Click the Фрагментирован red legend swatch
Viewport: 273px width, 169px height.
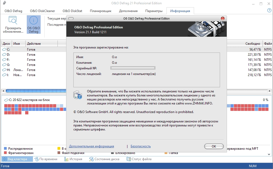pyautogui.click(x=5, y=153)
